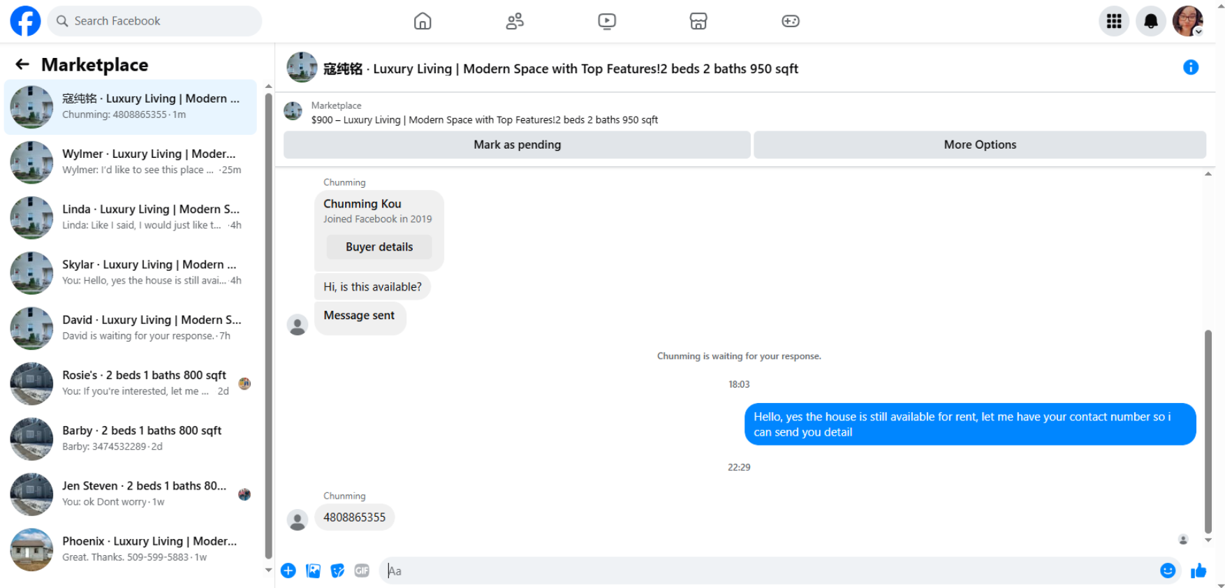Viewport: 1225px width, 588px height.
Task: Click the GIF picker icon
Action: pos(362,571)
